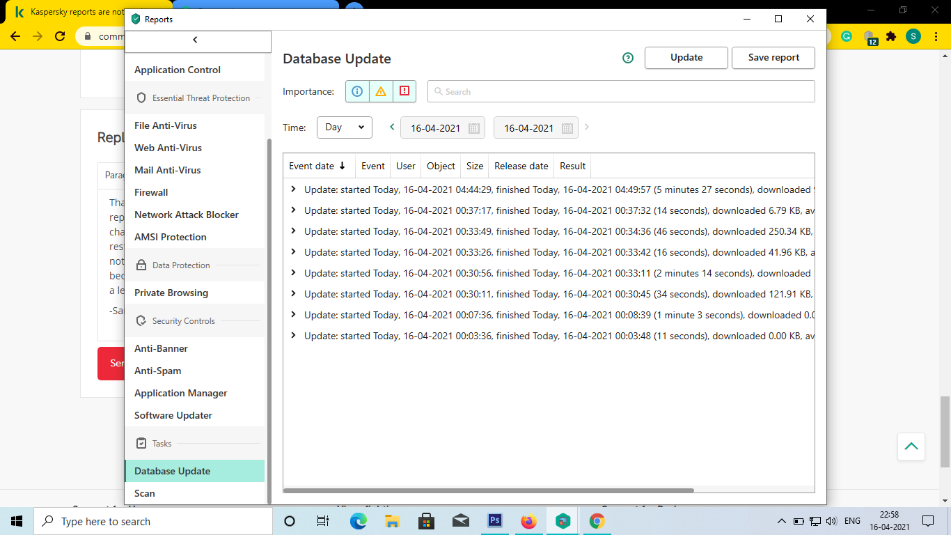Open the extension with the 12 badge
Viewport: 951px width, 535px height.
coord(869,37)
